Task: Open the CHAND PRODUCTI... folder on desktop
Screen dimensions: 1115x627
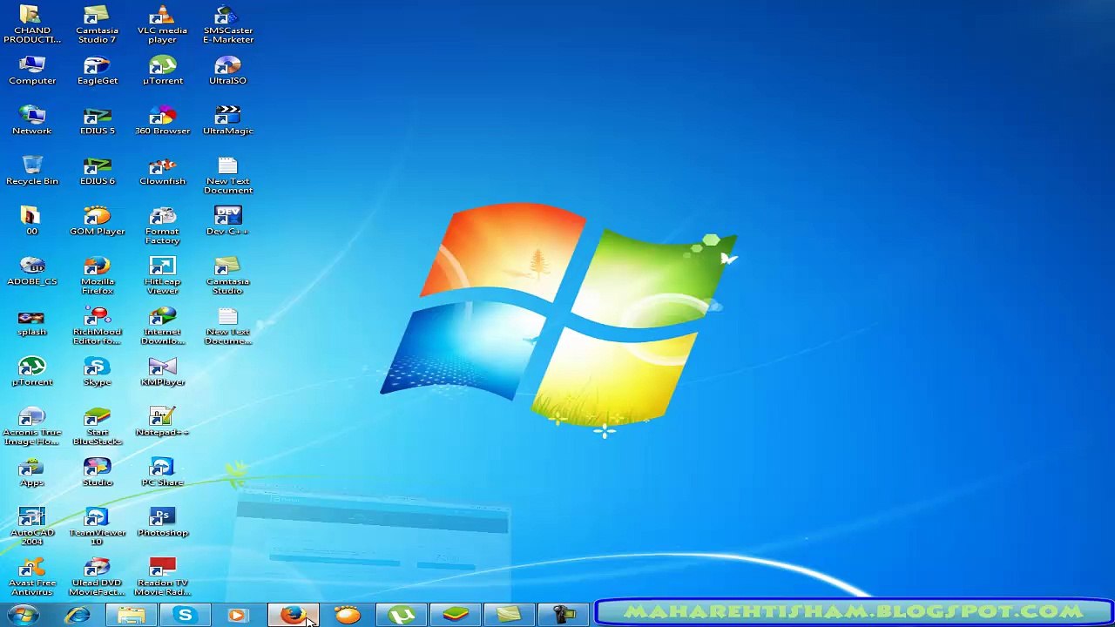Action: [32, 24]
